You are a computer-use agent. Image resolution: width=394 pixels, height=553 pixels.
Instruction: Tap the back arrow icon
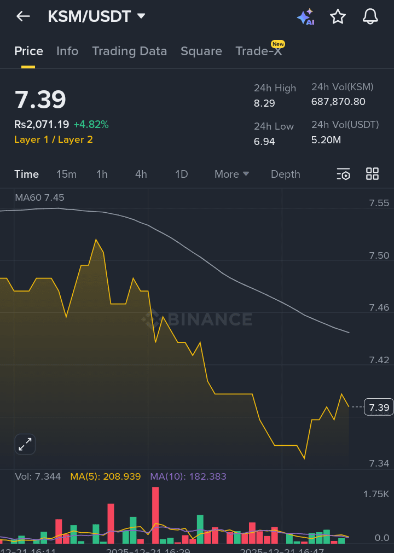click(x=23, y=16)
